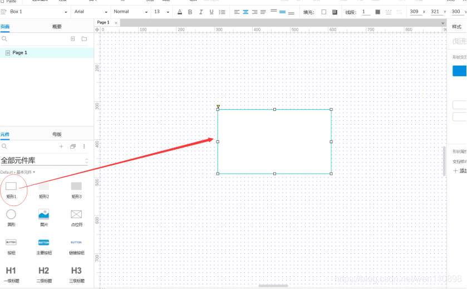Viewport: 467px width, 289px height.
Task: Select the H3 三级标题 heading widget
Action: coord(77,275)
